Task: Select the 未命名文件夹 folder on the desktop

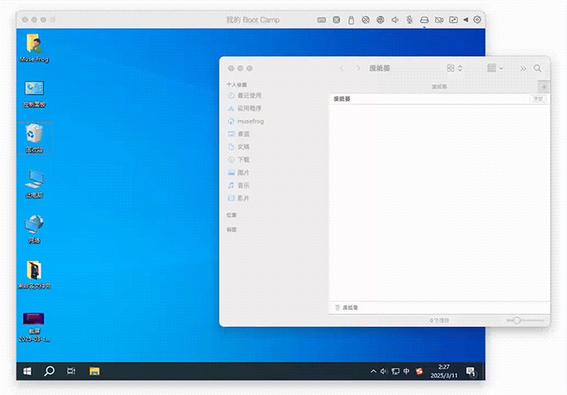Action: click(x=34, y=274)
